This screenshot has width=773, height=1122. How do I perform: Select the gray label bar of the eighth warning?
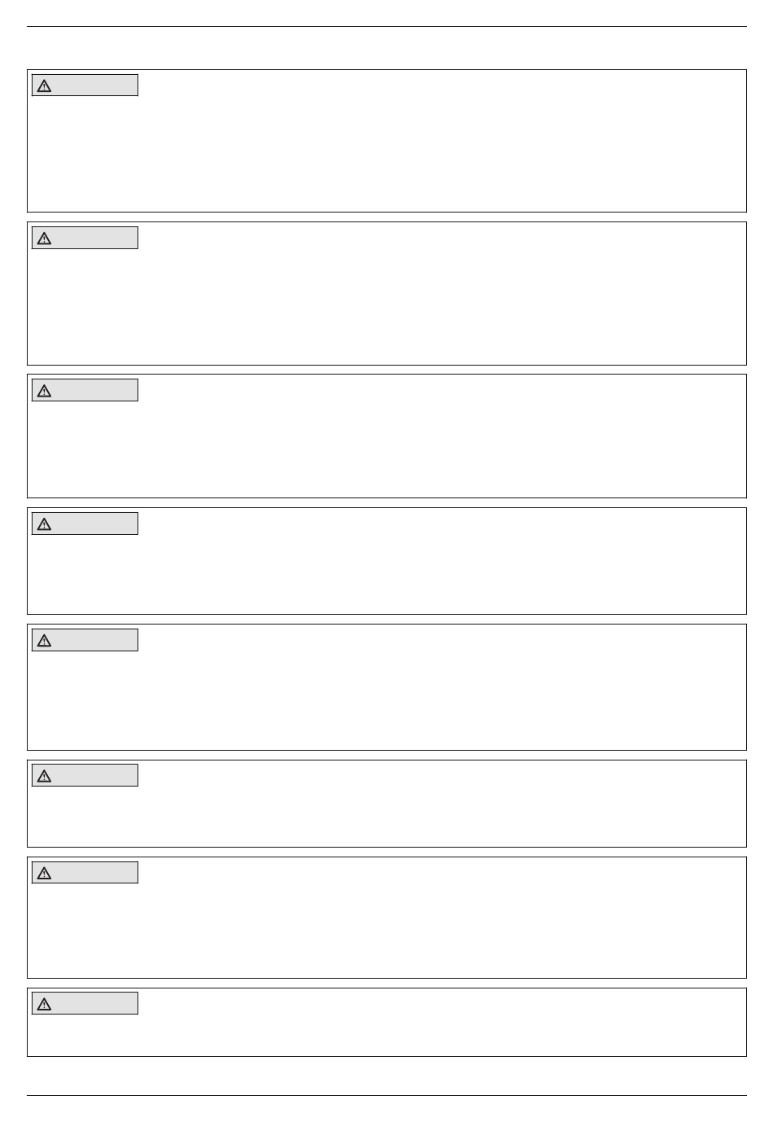85,1003
